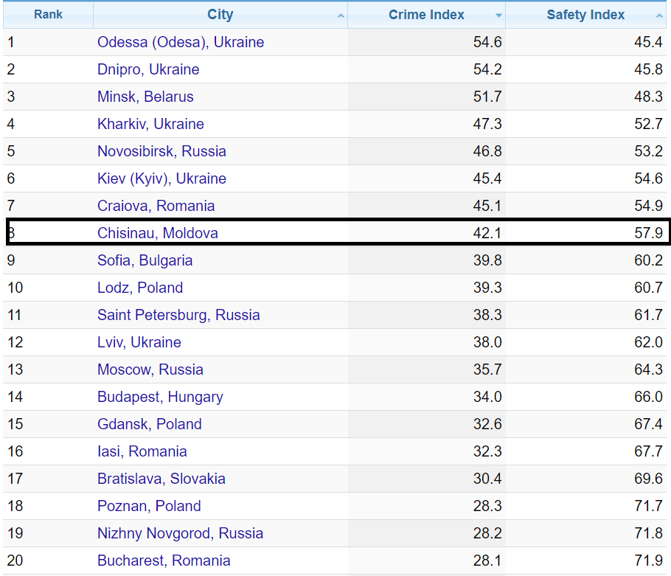Open Lodz, Poland city page
Screen dimensions: 671x576
point(140,288)
